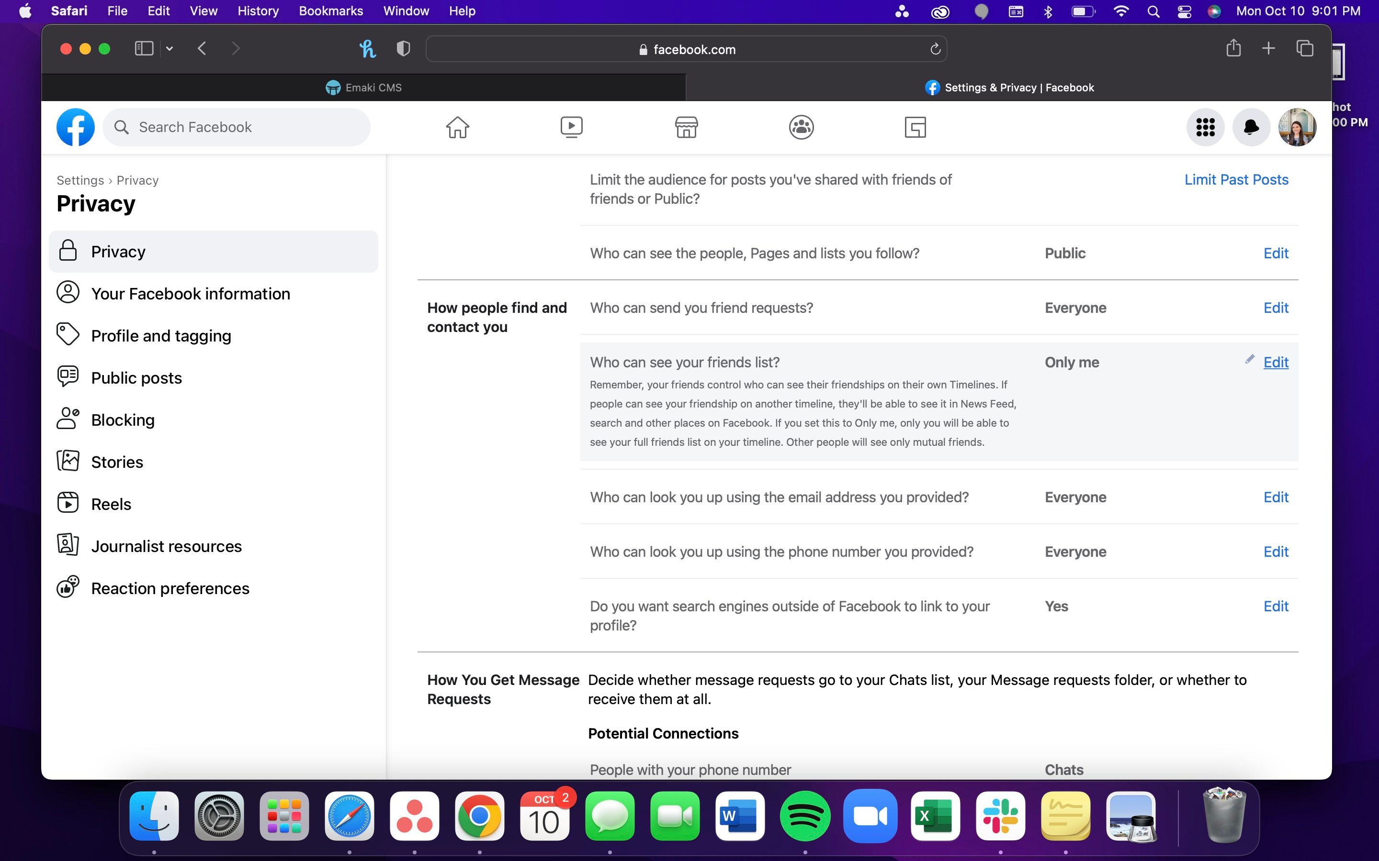The width and height of the screenshot is (1379, 861).
Task: Edit search engine profile linking setting
Action: pyautogui.click(x=1276, y=606)
